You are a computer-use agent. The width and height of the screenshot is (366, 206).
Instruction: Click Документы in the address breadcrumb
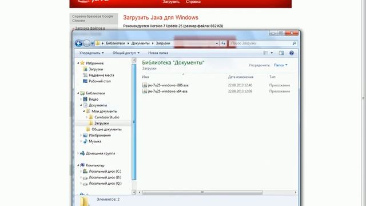[x=140, y=43]
